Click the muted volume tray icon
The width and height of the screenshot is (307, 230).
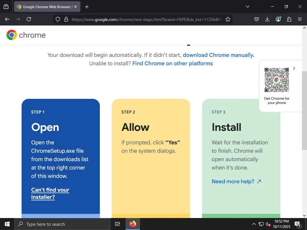pos(268,224)
